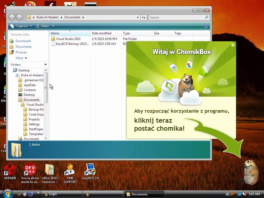Open the EasyBCD 2.4 desktop shortcut
264x198 pixels.
90,171
